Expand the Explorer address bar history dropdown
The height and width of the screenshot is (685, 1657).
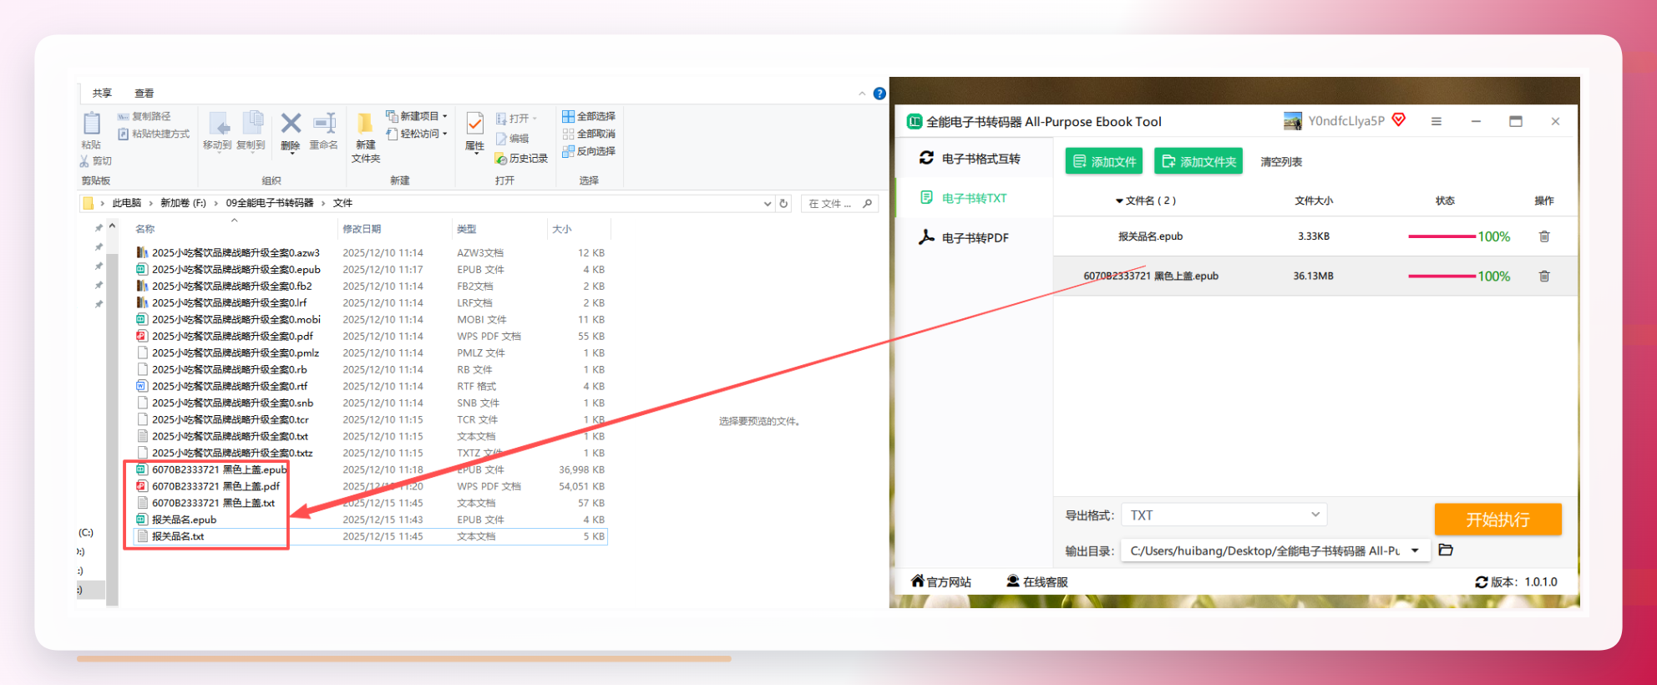click(x=767, y=203)
